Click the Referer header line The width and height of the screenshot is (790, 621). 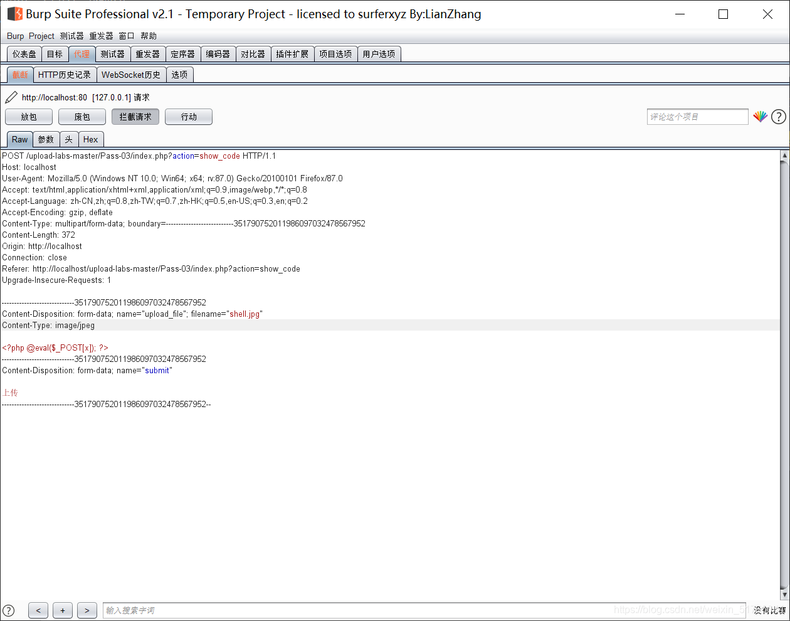pos(151,268)
